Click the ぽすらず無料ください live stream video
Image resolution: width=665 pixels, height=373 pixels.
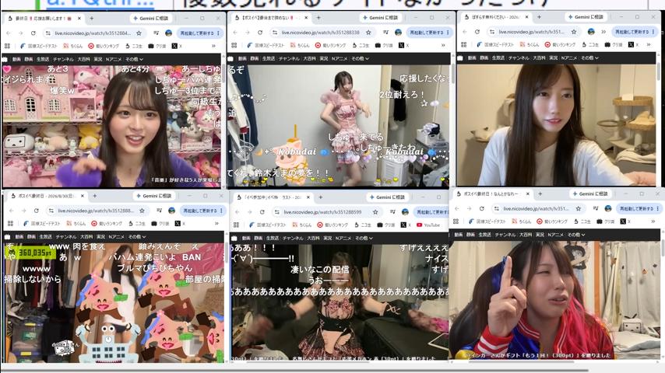[x=557, y=124]
